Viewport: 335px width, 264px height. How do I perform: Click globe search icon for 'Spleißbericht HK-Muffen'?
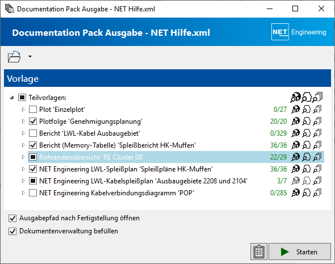(296, 145)
